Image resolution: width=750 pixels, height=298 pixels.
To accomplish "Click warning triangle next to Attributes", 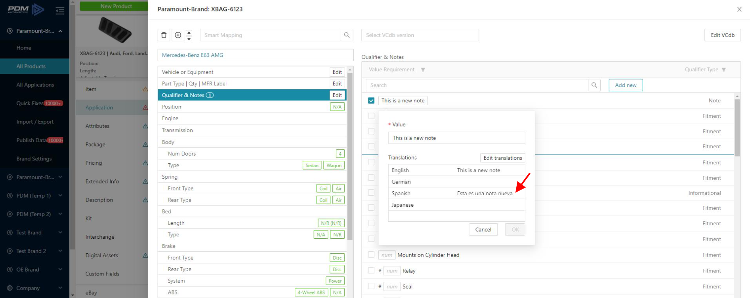I will 145,126.
